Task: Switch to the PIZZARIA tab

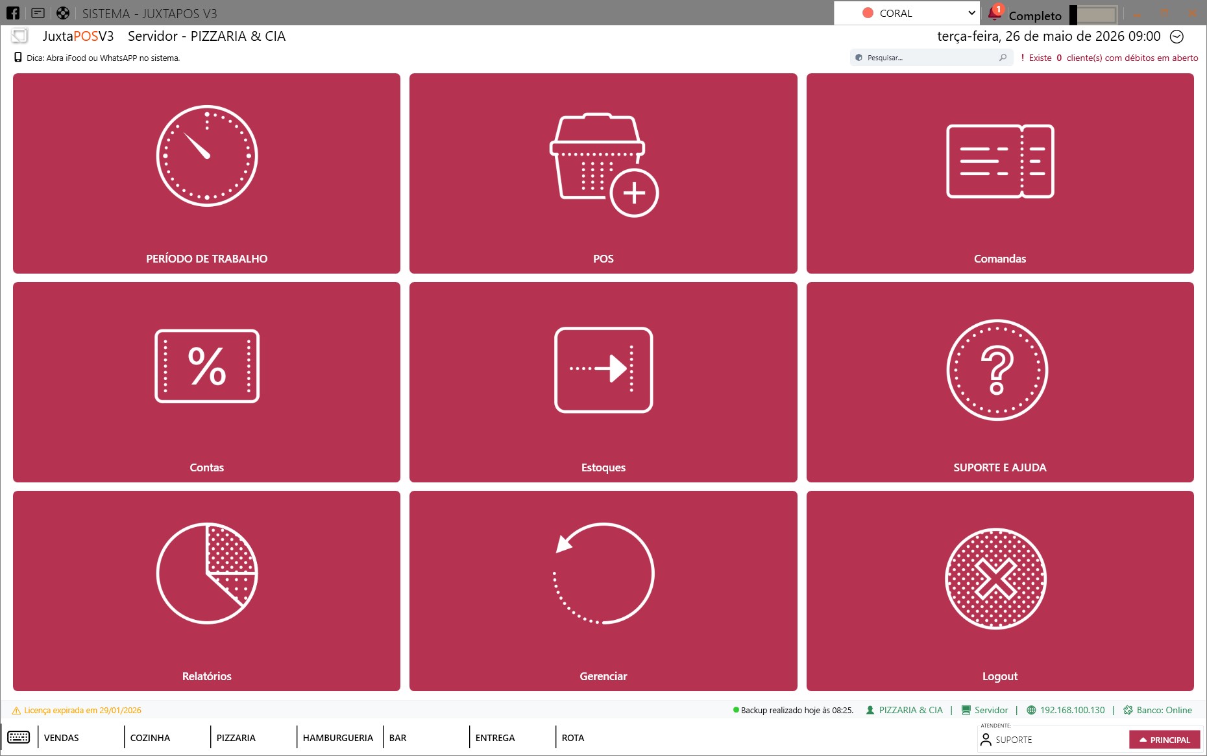Action: point(253,738)
